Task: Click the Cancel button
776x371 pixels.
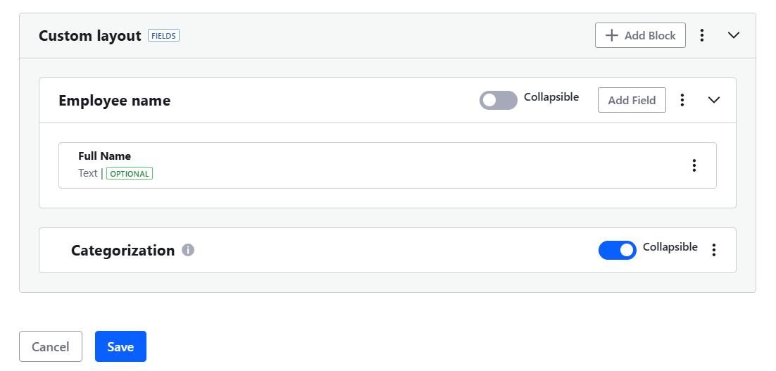Action: pos(51,346)
